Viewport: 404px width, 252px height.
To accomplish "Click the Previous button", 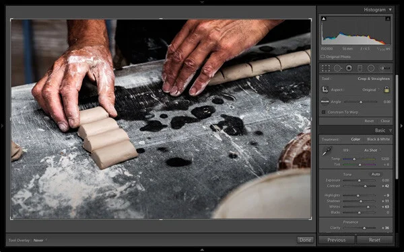I will coord(337,240).
